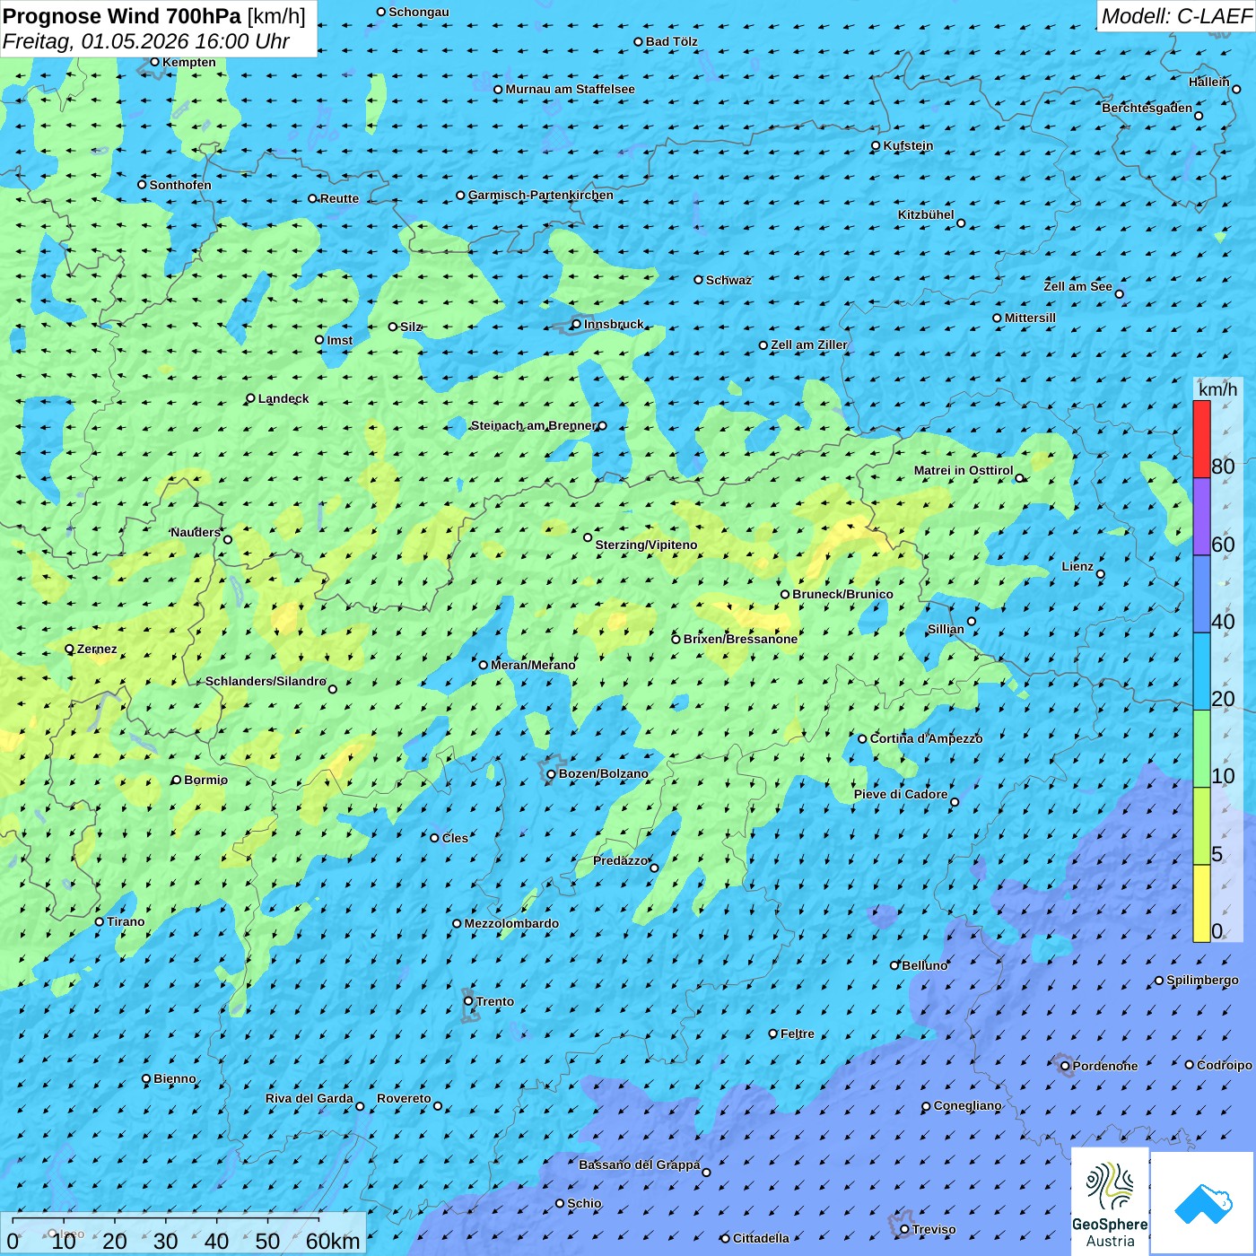Select the Bozen/Bolzano city label

pos(603,773)
